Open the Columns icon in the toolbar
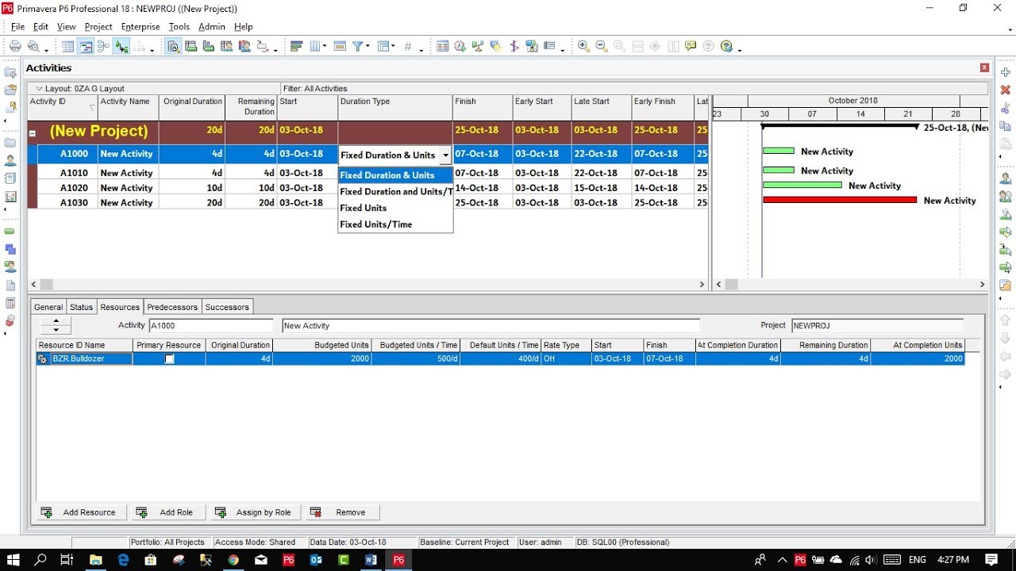 (x=316, y=47)
